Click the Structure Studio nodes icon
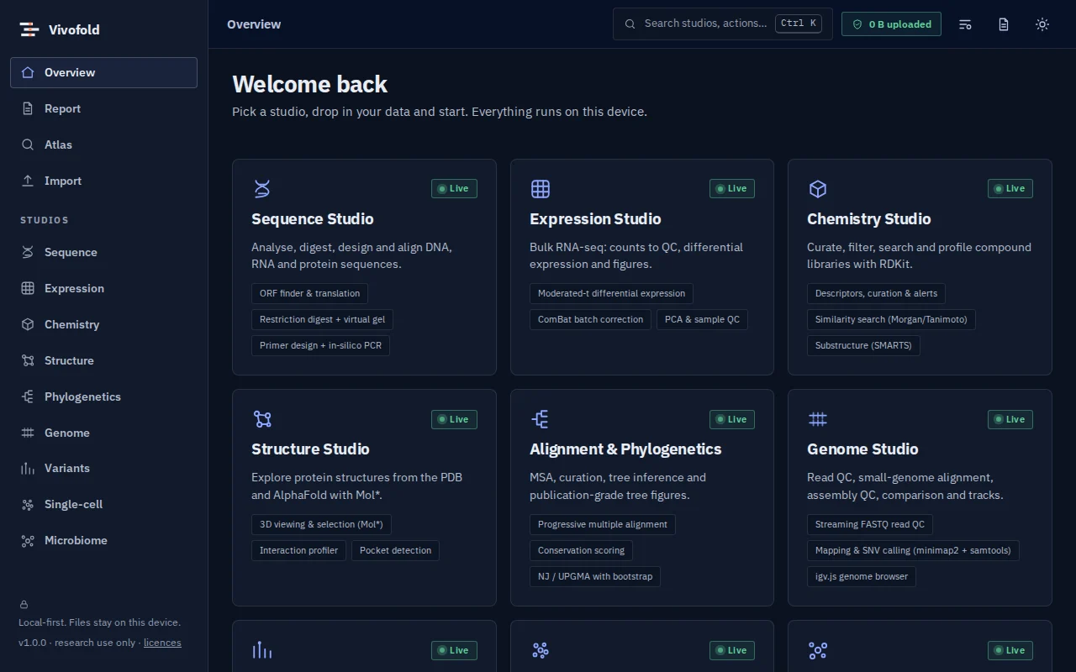1076x672 pixels. pyautogui.click(x=262, y=419)
